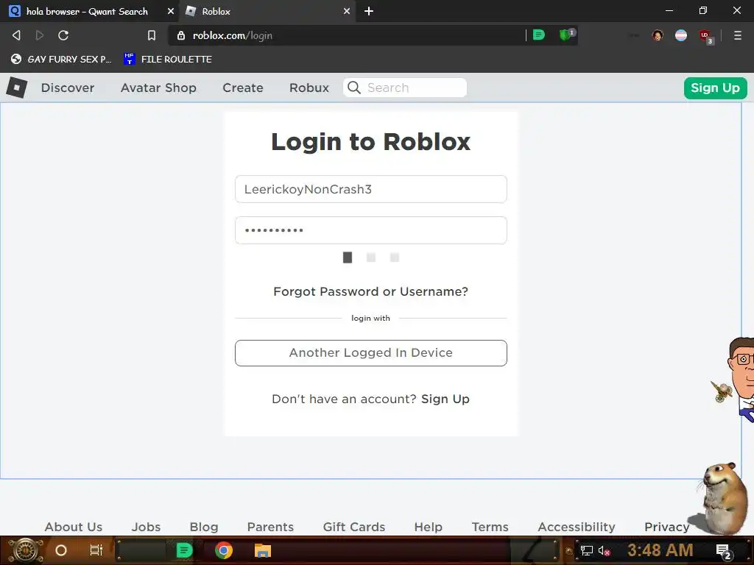The image size is (754, 565).
Task: Close the Roblox tab
Action: (347, 11)
